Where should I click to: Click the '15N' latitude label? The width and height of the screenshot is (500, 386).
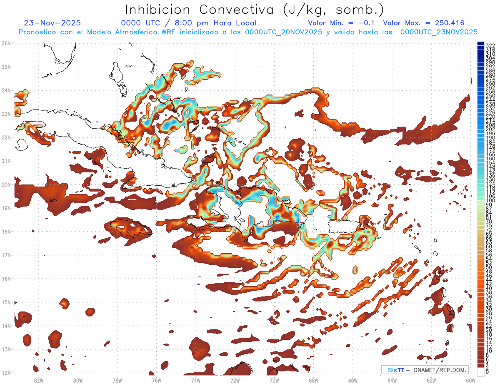[x=6, y=302]
